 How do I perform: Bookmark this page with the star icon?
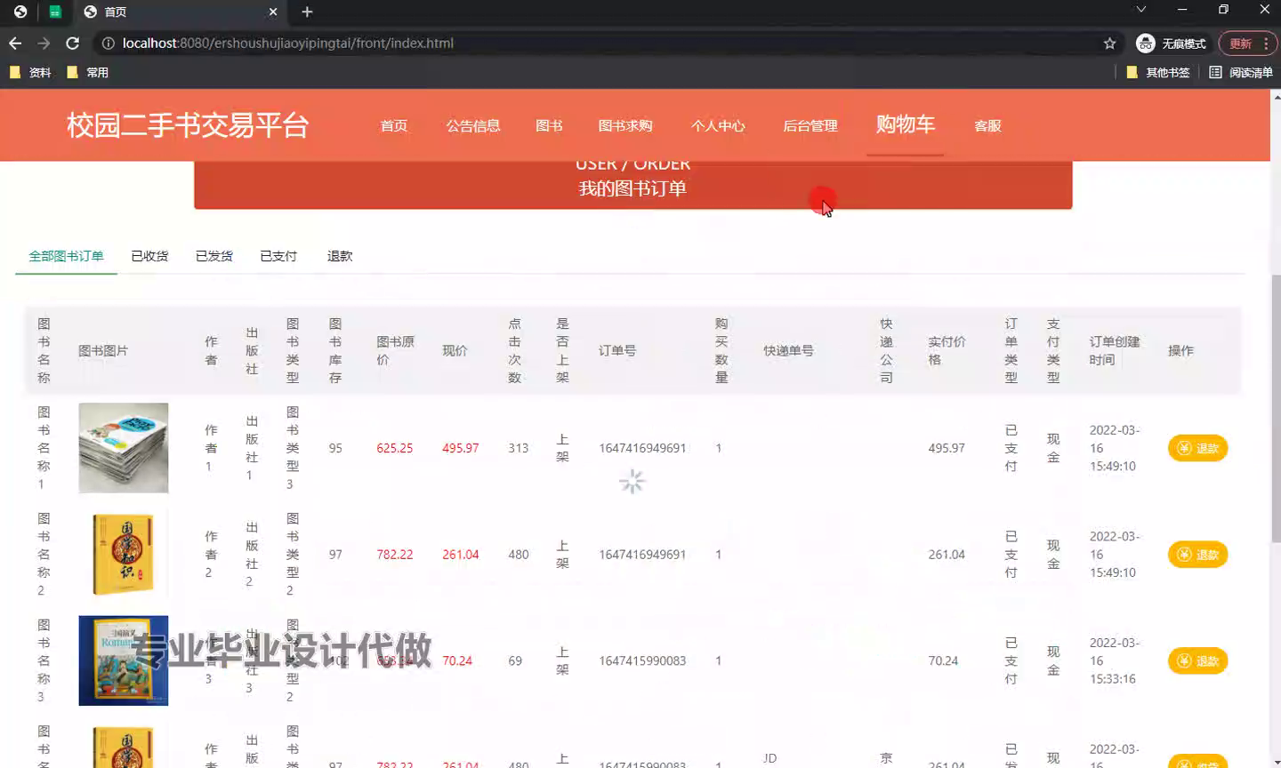(1109, 43)
